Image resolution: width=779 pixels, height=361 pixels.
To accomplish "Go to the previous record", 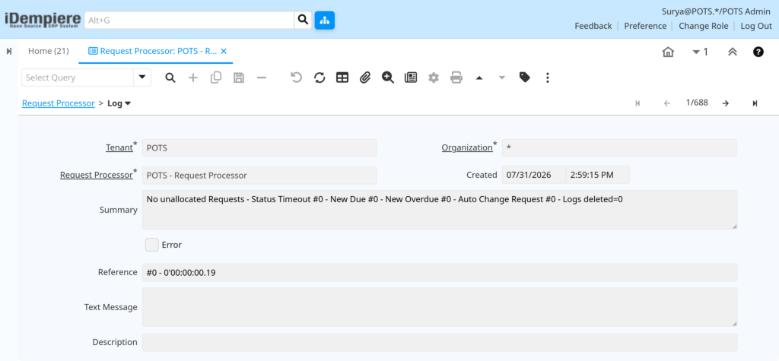I will pyautogui.click(x=666, y=103).
